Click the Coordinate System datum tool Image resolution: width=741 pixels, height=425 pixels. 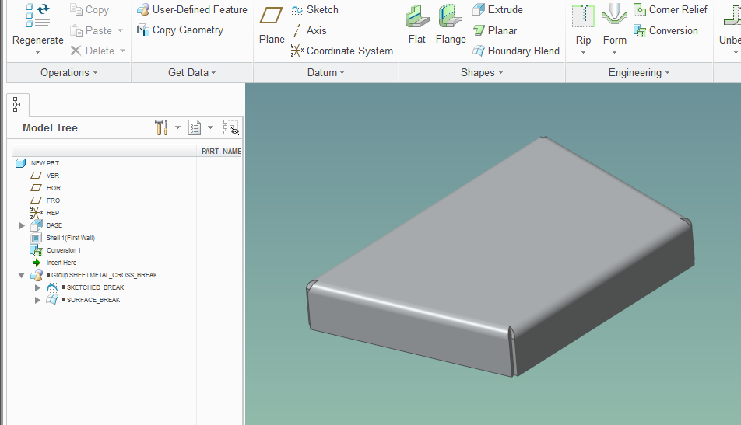[x=342, y=51]
